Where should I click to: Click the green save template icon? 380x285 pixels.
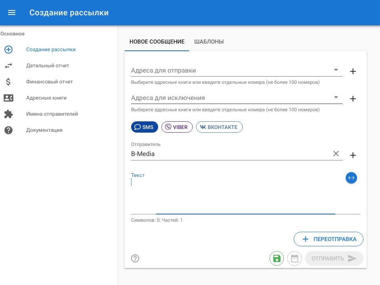[277, 258]
